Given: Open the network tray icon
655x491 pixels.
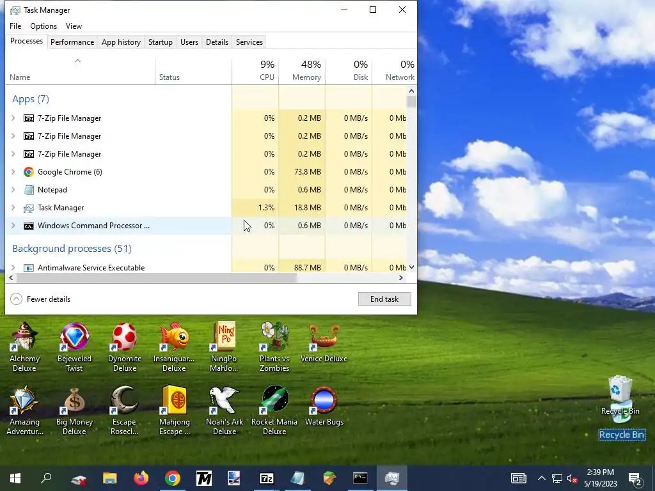Looking at the screenshot, I should pyautogui.click(x=557, y=478).
